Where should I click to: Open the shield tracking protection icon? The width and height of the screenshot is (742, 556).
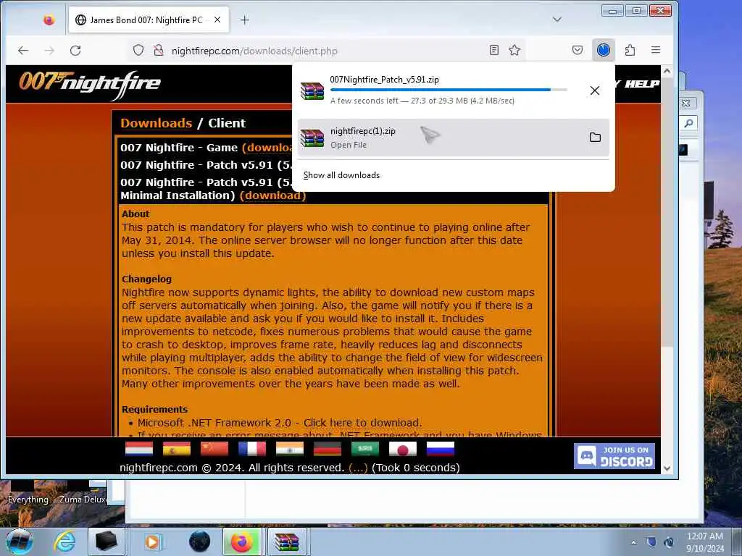pos(138,50)
